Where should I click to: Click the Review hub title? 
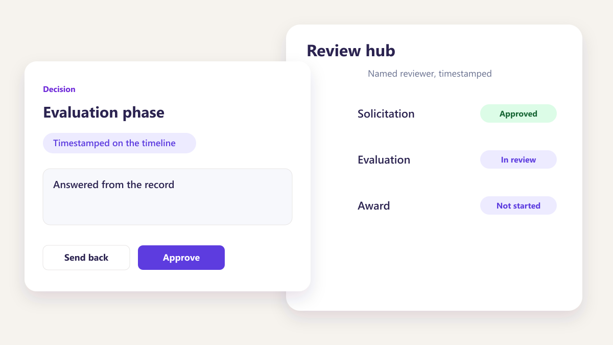(351, 51)
